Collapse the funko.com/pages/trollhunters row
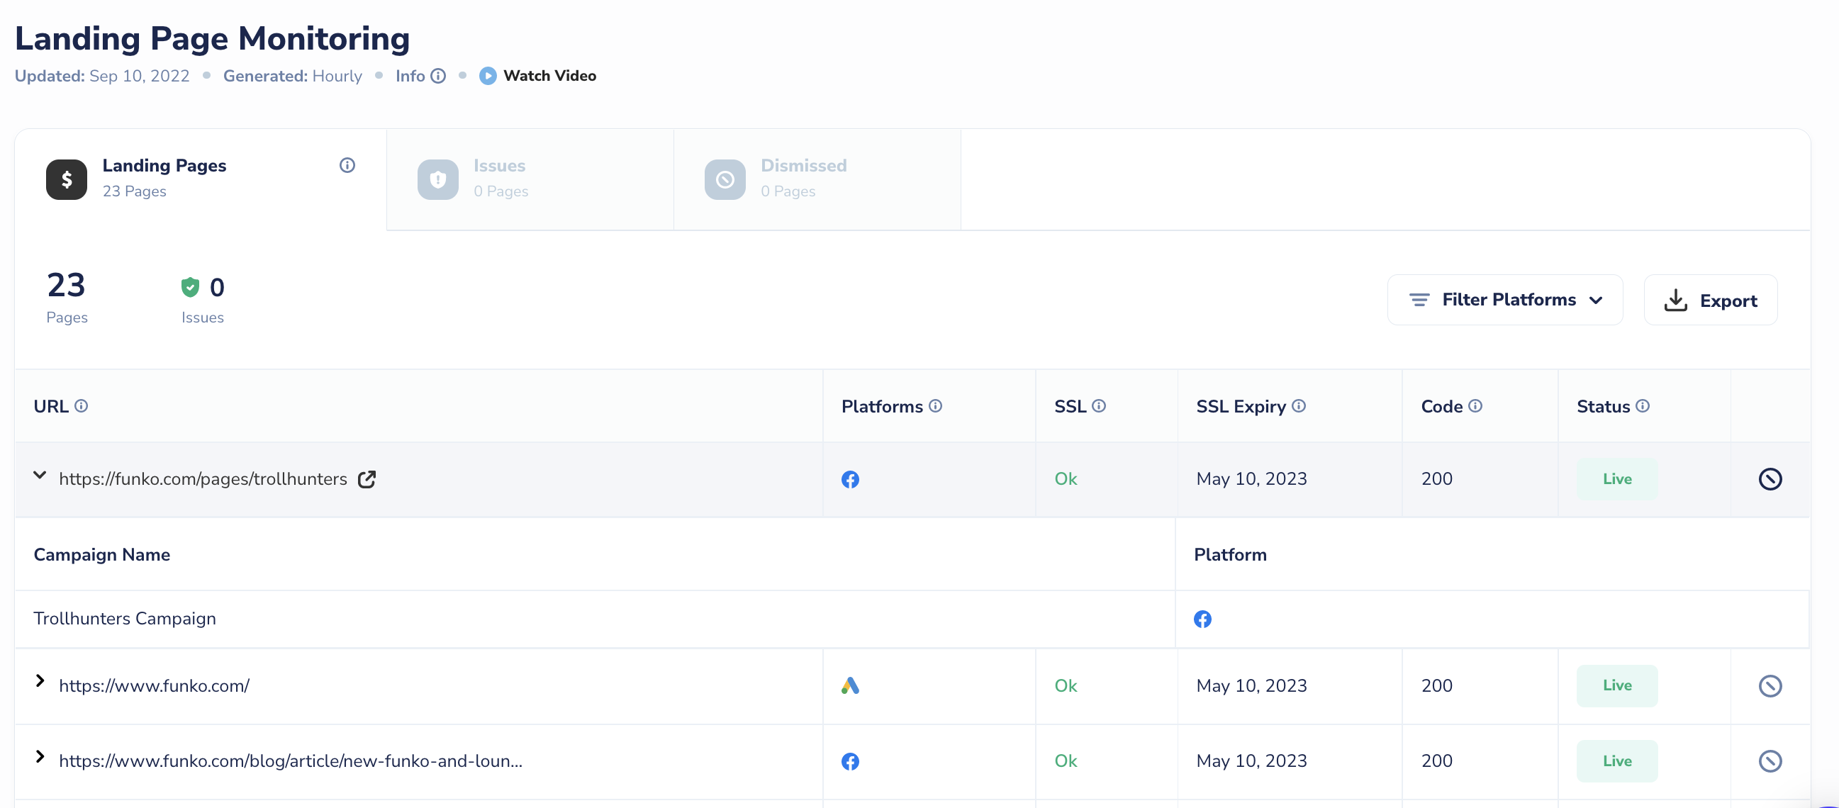Screen dimensions: 1839x808 pos(40,476)
